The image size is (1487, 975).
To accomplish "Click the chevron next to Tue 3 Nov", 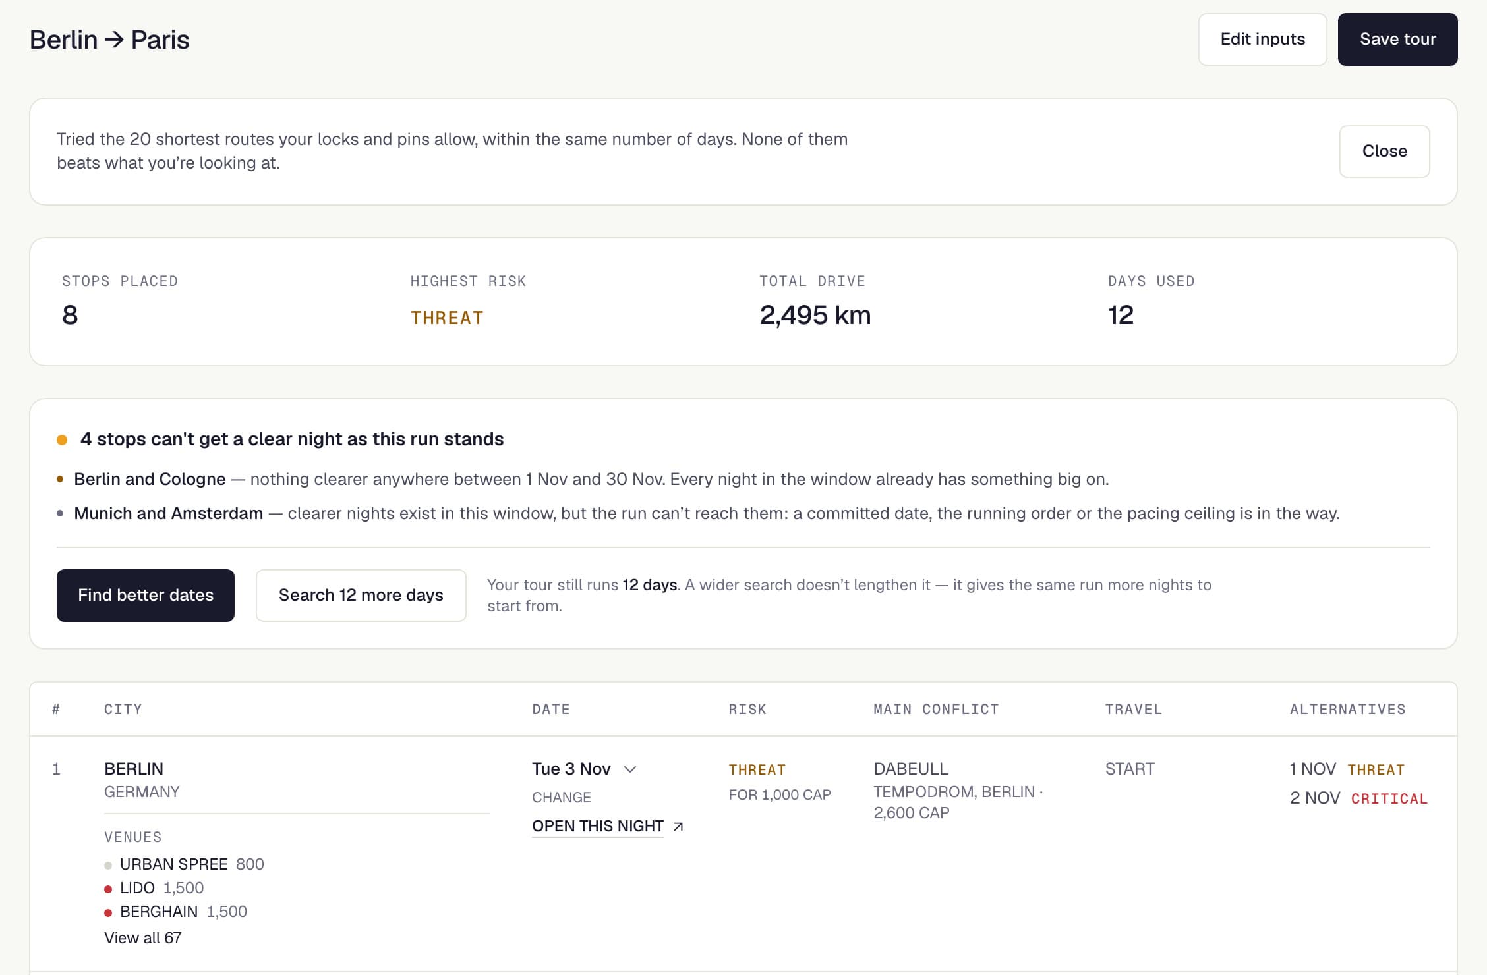I will pos(630,769).
